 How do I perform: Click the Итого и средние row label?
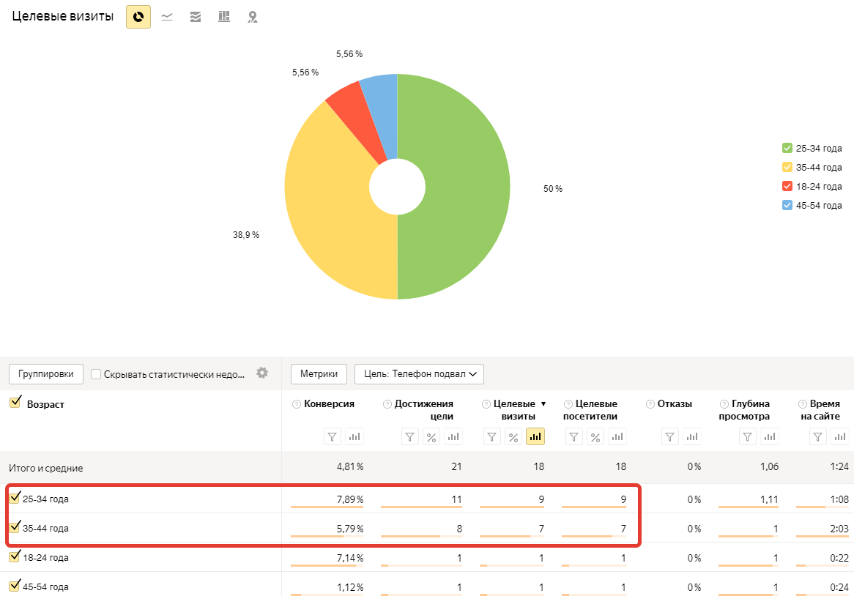[x=45, y=468]
